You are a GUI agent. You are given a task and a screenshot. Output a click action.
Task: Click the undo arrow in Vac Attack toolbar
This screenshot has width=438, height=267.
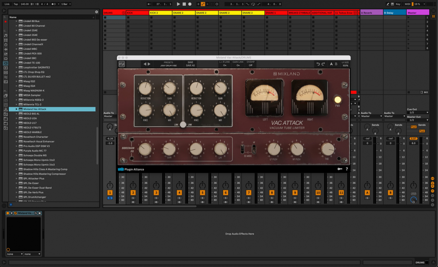coord(318,64)
